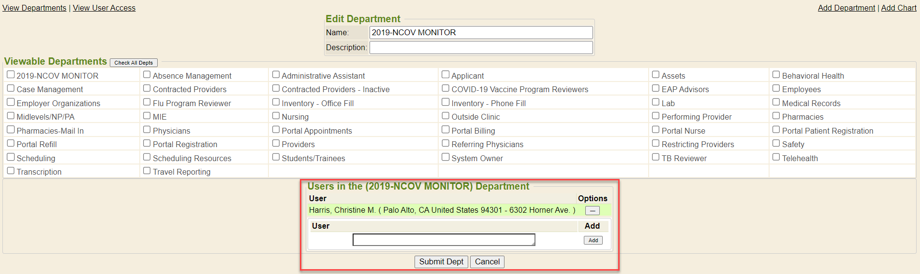Toggle the Travel Reporting checkbox
This screenshot has height=274, width=920.
[x=147, y=171]
